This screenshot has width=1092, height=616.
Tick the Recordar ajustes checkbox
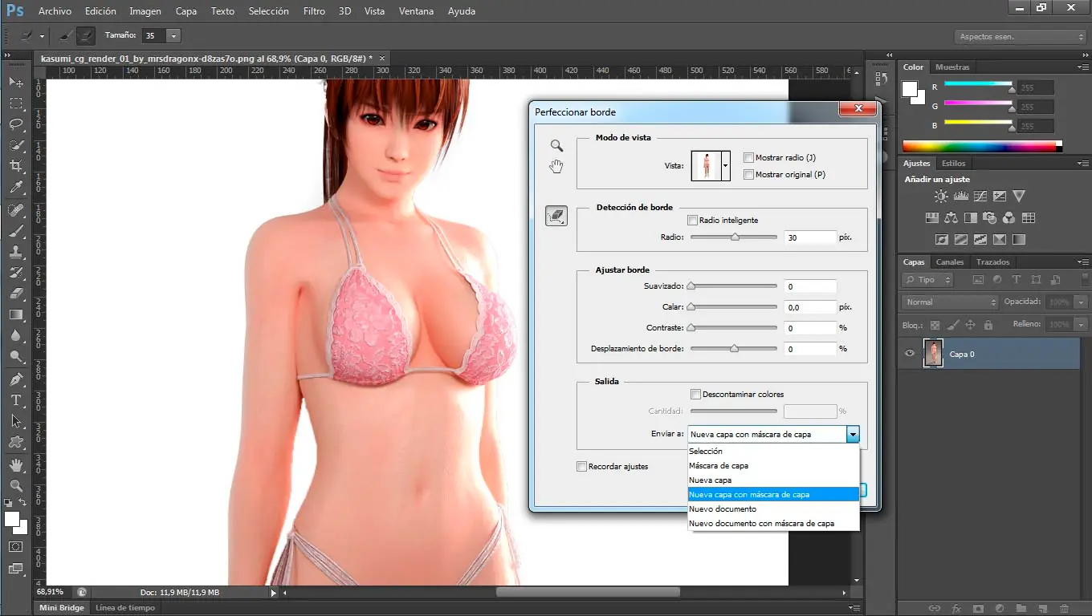[582, 467]
